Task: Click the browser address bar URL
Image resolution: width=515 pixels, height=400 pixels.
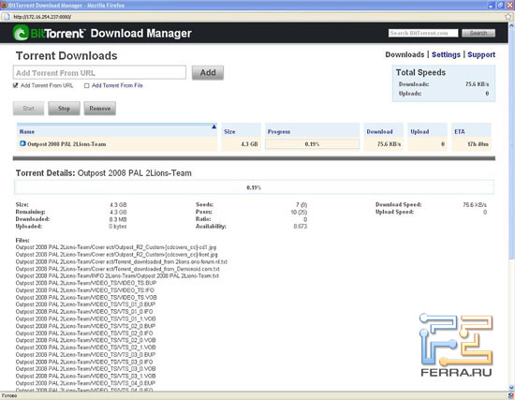Action: click(x=42, y=17)
